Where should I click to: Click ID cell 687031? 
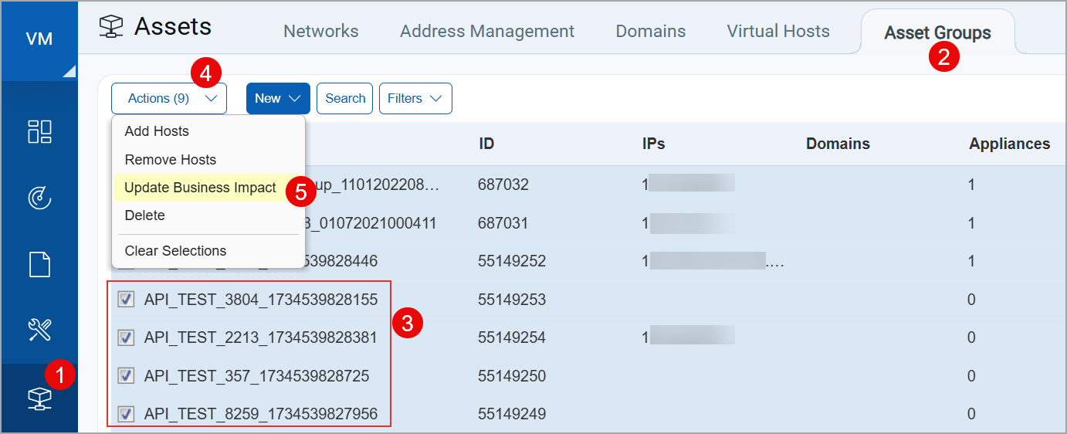pos(503,223)
